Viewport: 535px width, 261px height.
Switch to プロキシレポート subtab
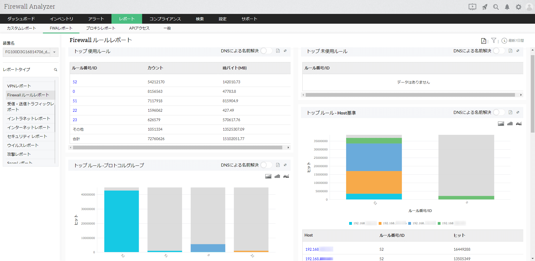click(101, 28)
